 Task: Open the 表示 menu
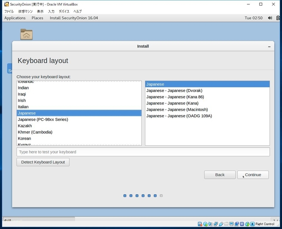coord(40,11)
